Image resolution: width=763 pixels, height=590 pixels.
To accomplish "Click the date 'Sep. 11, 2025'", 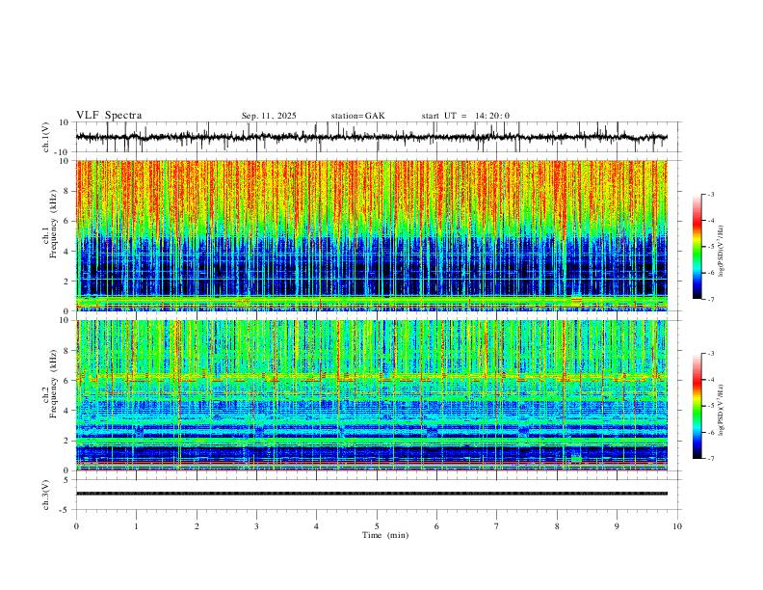I will click(x=269, y=116).
